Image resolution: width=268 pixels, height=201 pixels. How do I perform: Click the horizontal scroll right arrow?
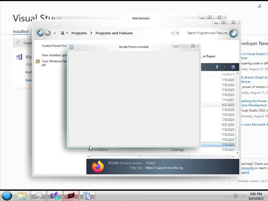point(233,157)
